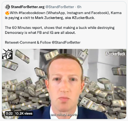Viewport: 128px width, 121px height.
Task: Click the 10.2K views badge
Action: (x=24, y=113)
